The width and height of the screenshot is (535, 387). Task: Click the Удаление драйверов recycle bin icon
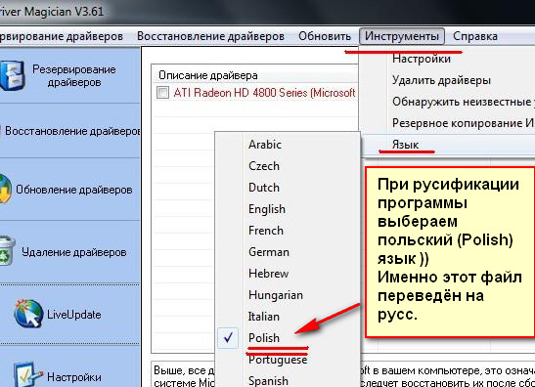[x=8, y=251]
